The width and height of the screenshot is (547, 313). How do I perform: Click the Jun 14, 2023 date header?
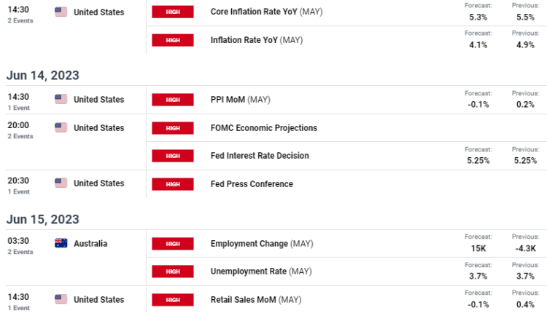tap(43, 75)
